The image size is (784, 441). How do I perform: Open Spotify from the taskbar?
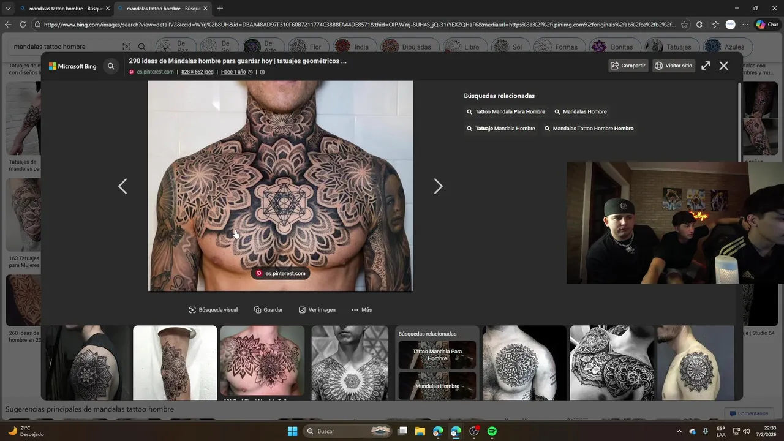click(x=492, y=431)
